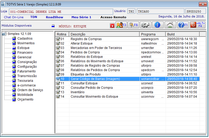Click the routine icon for row 14

point(58,97)
